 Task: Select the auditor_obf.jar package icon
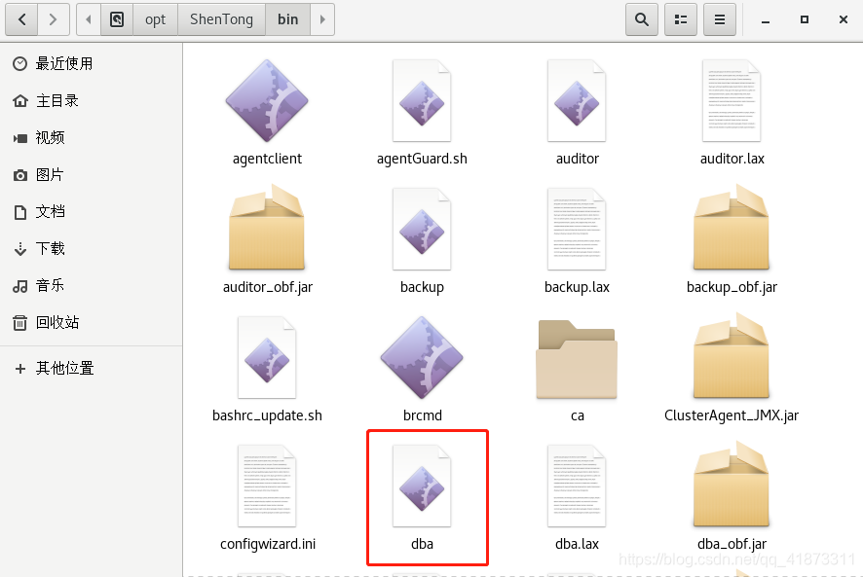coord(267,228)
